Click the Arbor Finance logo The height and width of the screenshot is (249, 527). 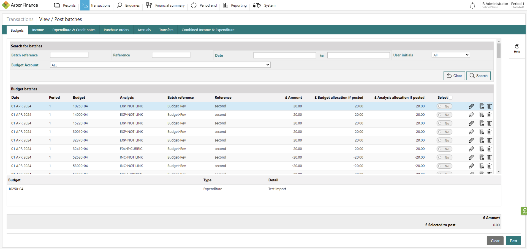[x=20, y=5]
